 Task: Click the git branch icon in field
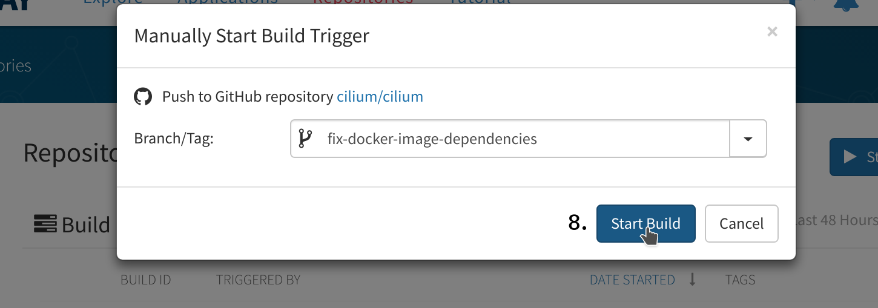[306, 139]
